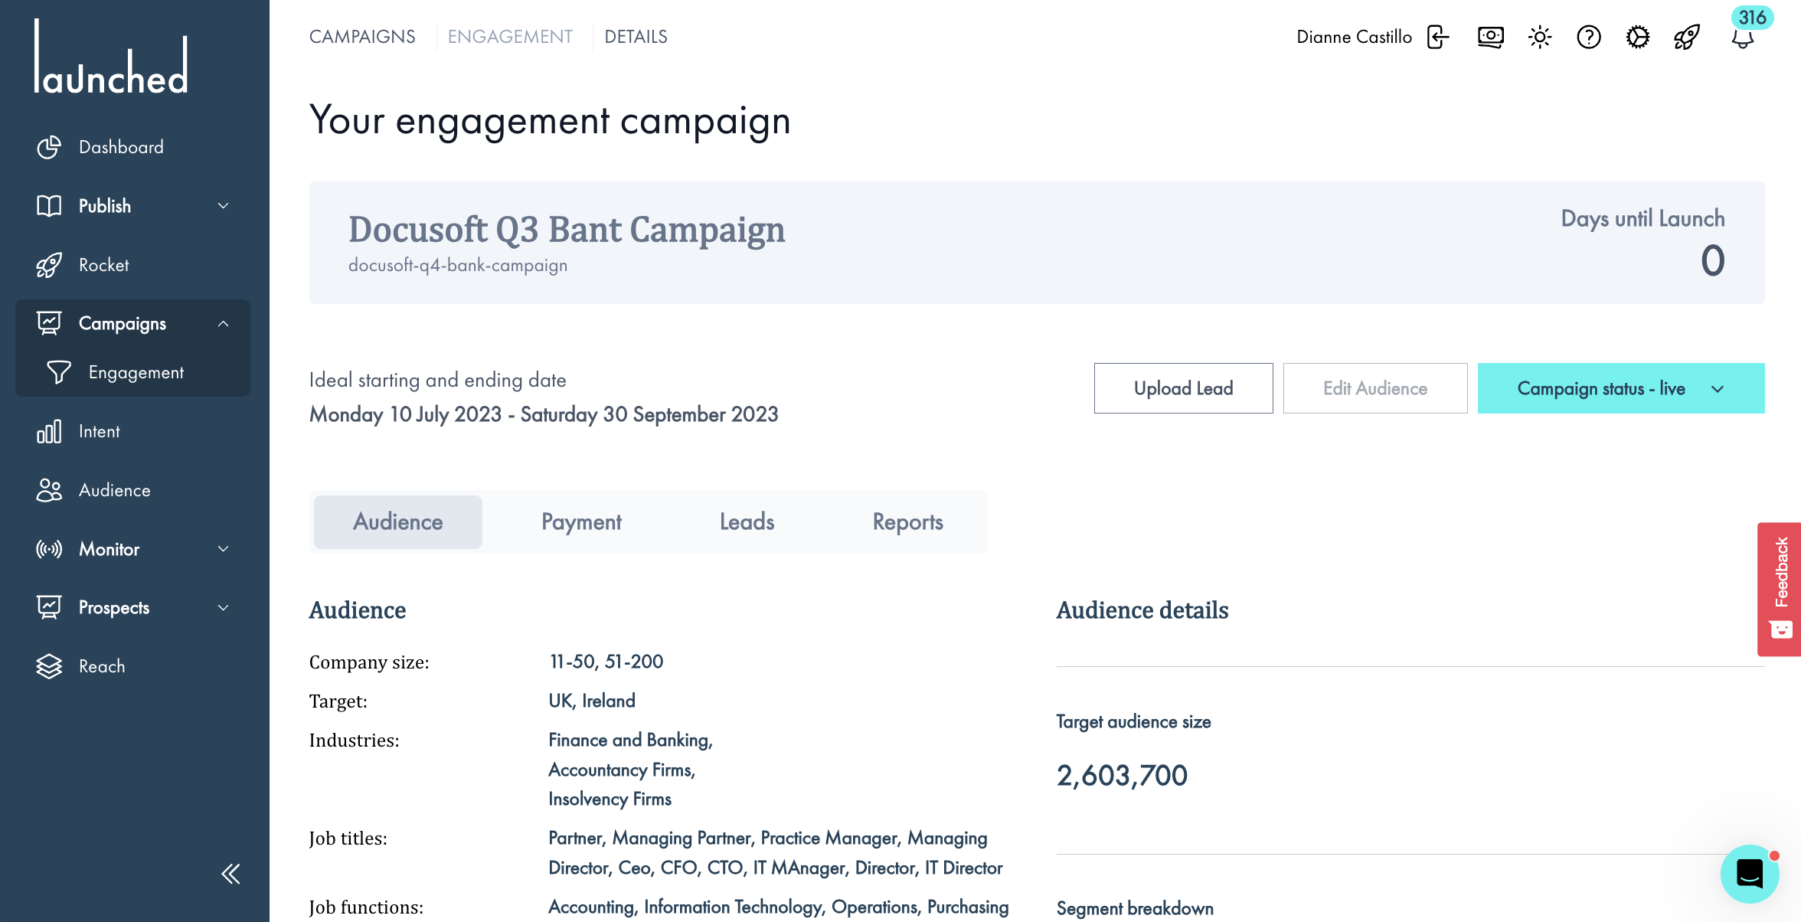This screenshot has height=922, width=1801.
Task: Open the Campaign status - live dropdown
Action: point(1621,388)
